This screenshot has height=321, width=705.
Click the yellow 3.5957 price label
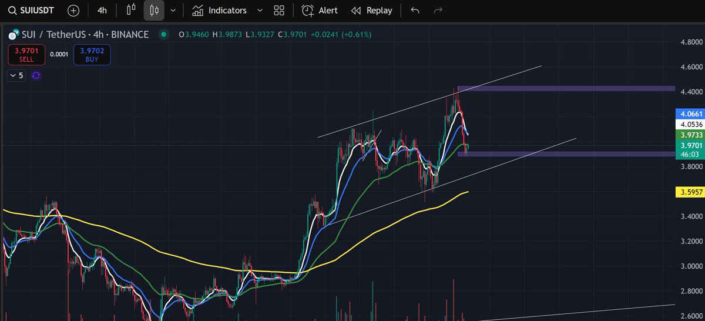point(689,192)
